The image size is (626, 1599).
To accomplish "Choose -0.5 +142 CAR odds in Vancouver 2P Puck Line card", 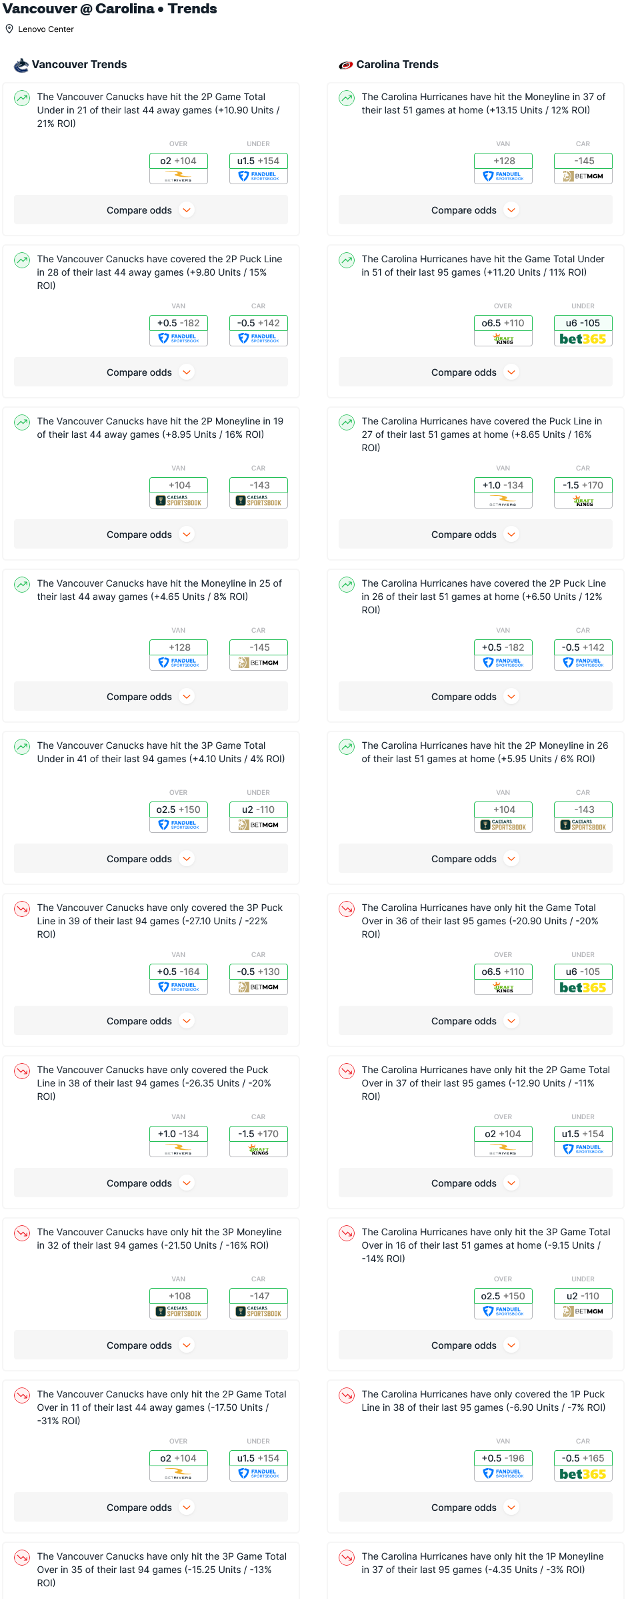I will click(259, 323).
